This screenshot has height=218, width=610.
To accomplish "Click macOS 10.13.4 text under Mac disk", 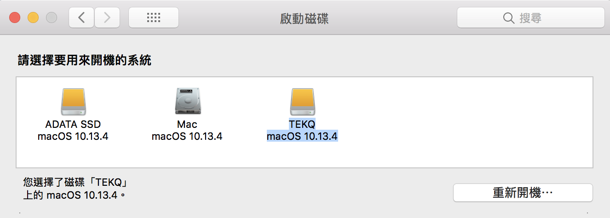I will 187,137.
